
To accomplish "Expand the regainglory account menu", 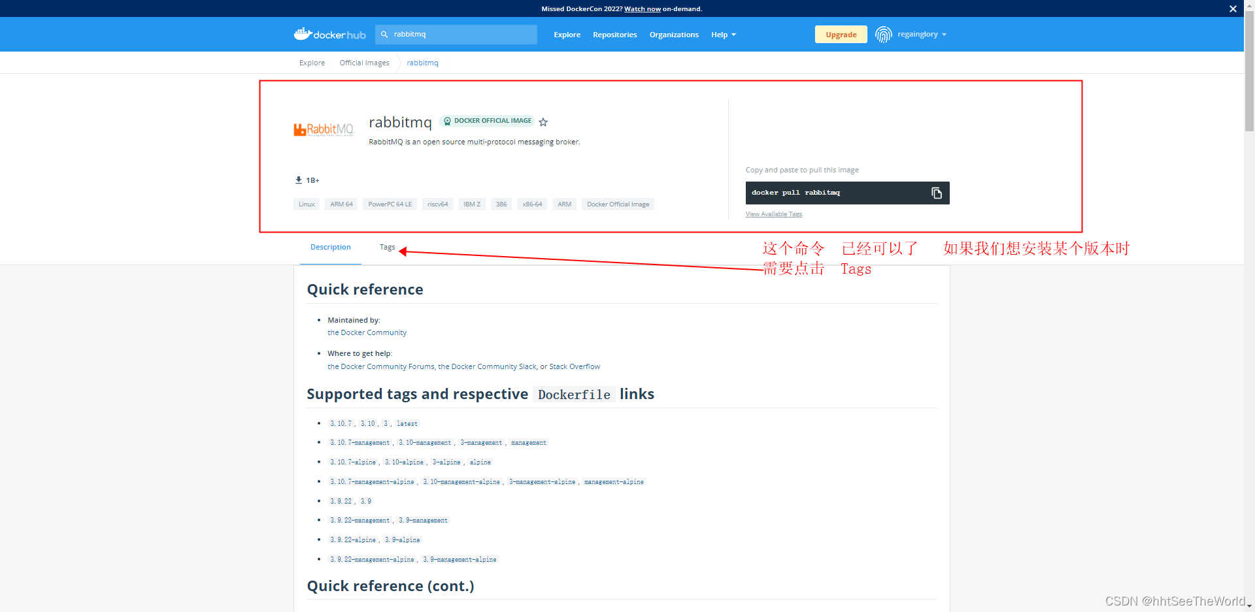I will coord(922,35).
